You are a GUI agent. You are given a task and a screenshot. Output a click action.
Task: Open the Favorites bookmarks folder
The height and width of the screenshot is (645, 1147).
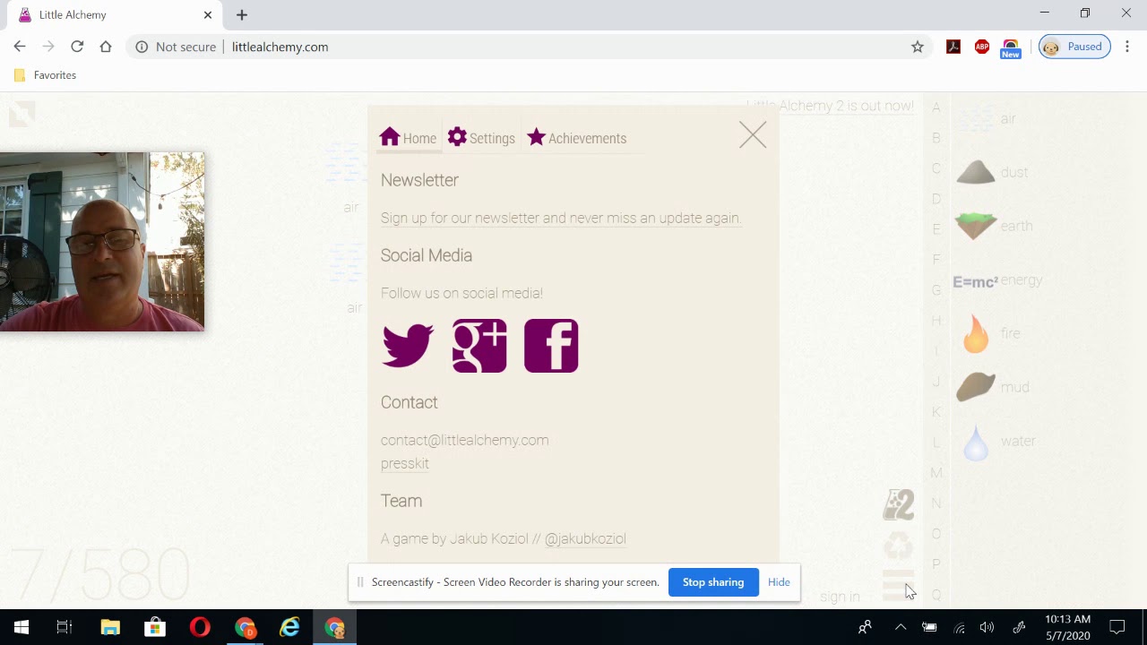tap(45, 75)
